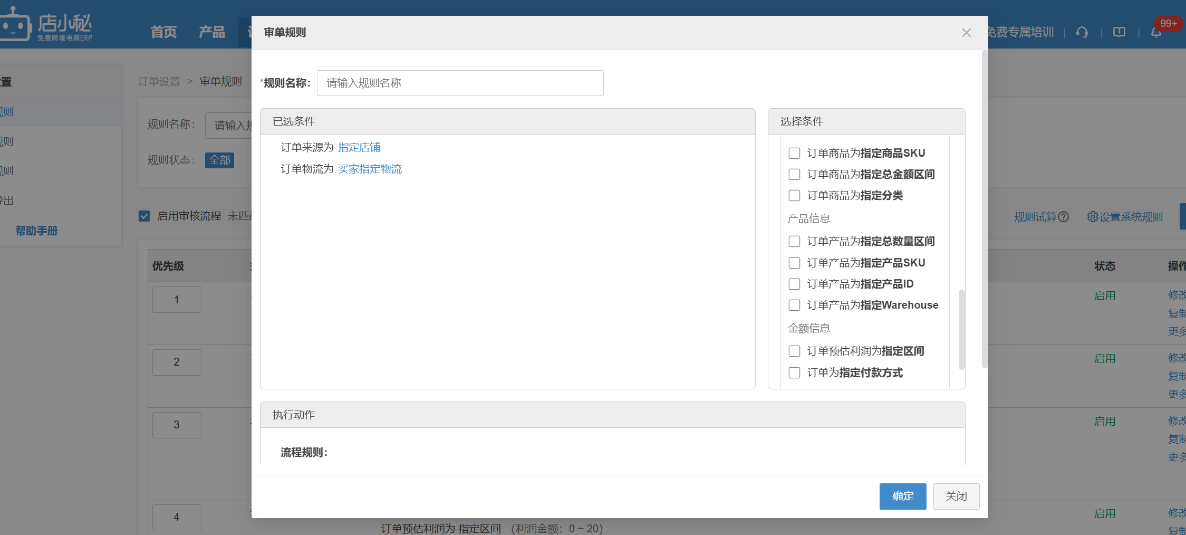Check 订单预估利润为指定区间 checkbox

point(794,351)
